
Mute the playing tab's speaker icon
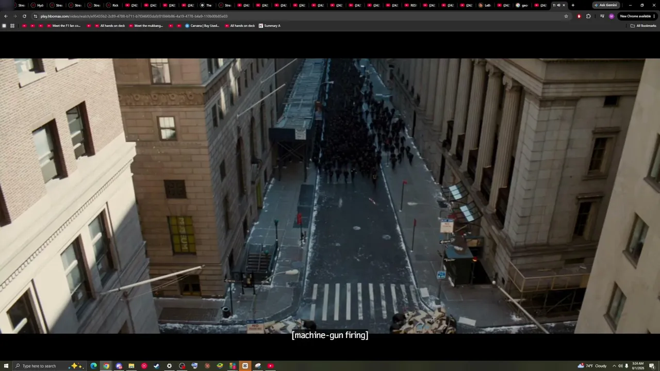click(x=558, y=5)
